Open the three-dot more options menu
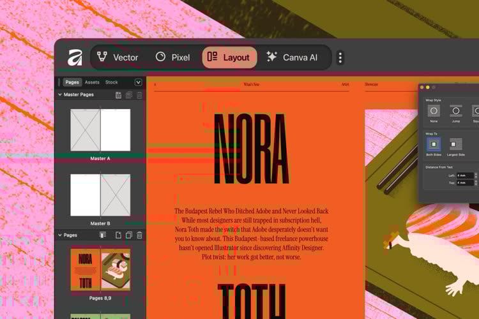 tap(340, 58)
